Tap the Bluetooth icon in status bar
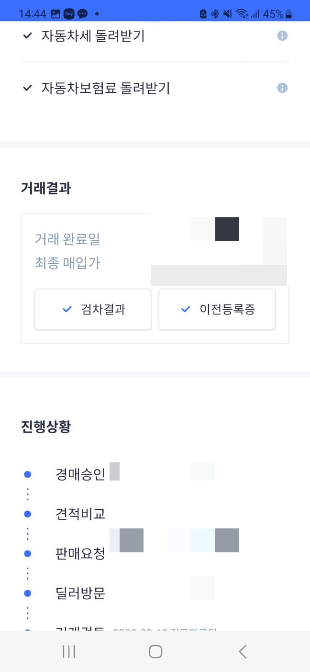The height and width of the screenshot is (672, 310). (x=215, y=14)
